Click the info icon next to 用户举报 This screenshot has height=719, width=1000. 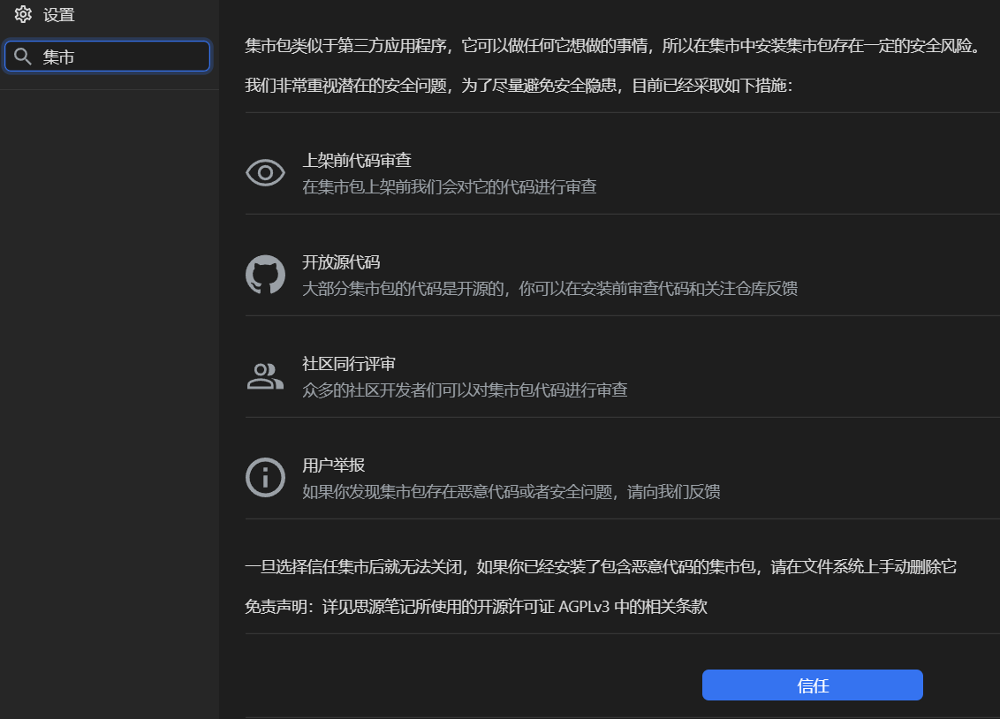pyautogui.click(x=265, y=478)
